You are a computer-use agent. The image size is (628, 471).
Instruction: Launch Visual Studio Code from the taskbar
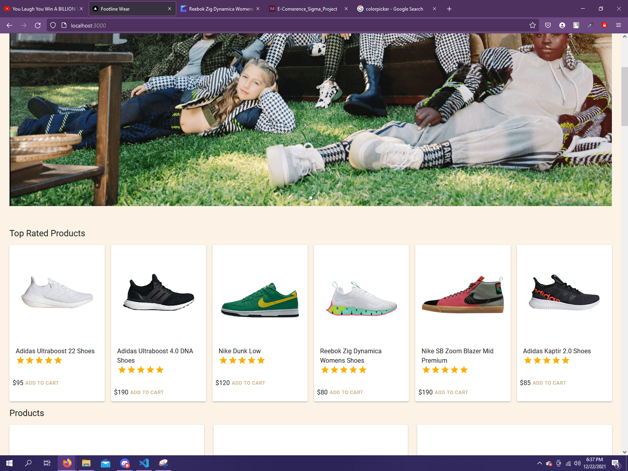pyautogui.click(x=144, y=463)
